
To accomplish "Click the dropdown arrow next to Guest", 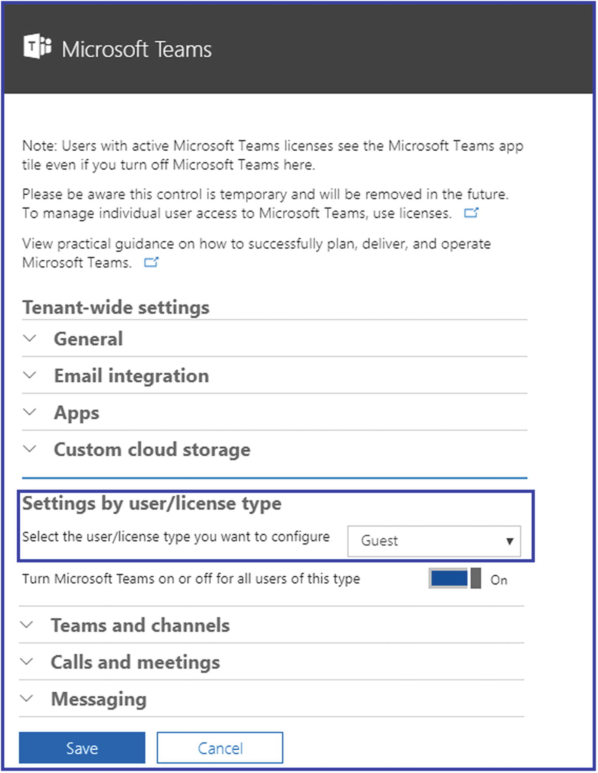I will click(x=510, y=541).
